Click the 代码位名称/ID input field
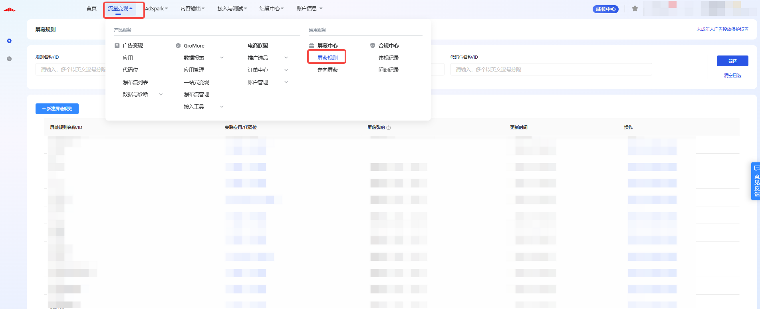Viewport: 760px width, 309px height. pos(551,69)
